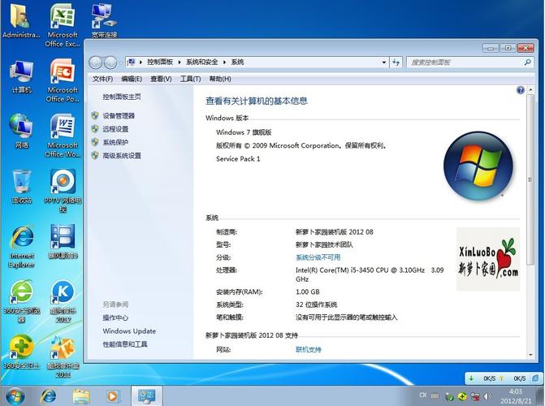The image size is (545, 406).
Task: Click the 系统和安全 breadcrumb segment
Action: click(201, 63)
